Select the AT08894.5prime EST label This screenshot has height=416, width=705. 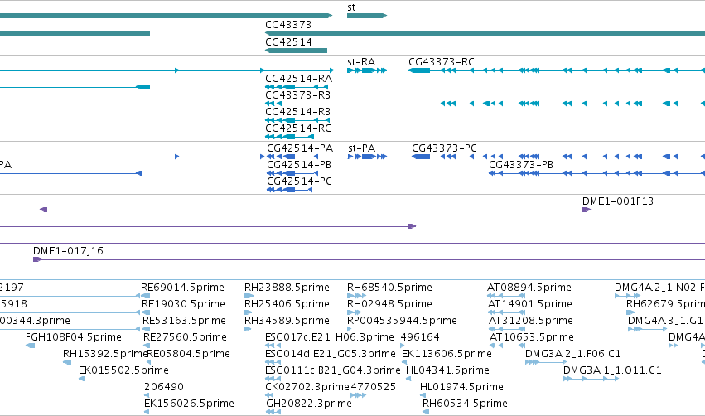pos(529,288)
